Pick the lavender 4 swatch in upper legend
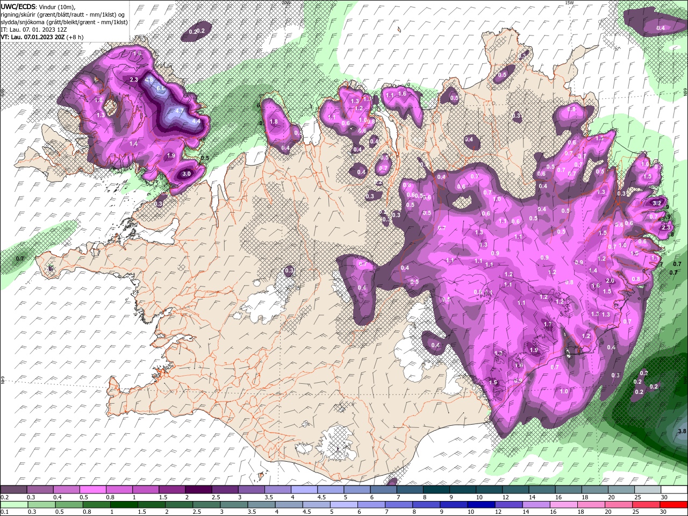Screen dimensions: 688x516 [304, 490]
